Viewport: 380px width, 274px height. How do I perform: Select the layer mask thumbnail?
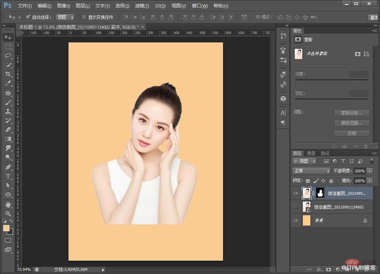[320, 193]
